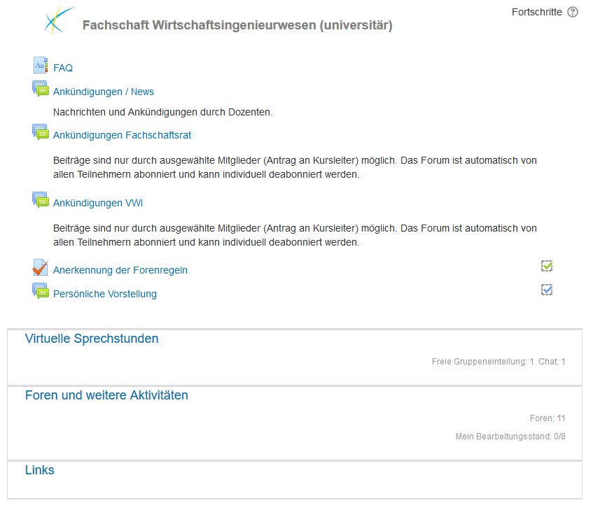This screenshot has width=593, height=510.
Task: Expand the Links section
Action: point(40,470)
